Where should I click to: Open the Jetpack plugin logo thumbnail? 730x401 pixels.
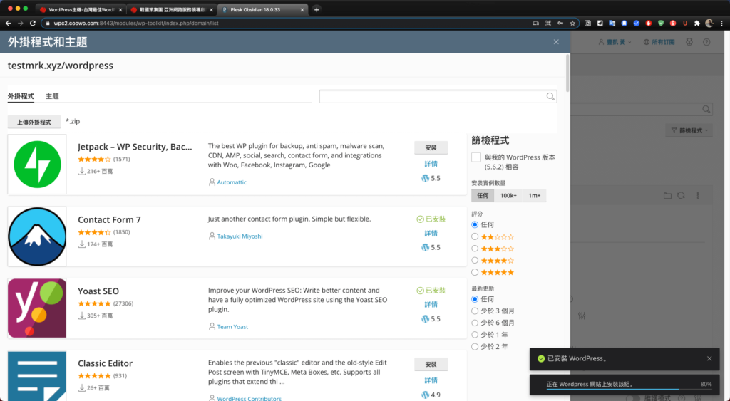pyautogui.click(x=37, y=165)
